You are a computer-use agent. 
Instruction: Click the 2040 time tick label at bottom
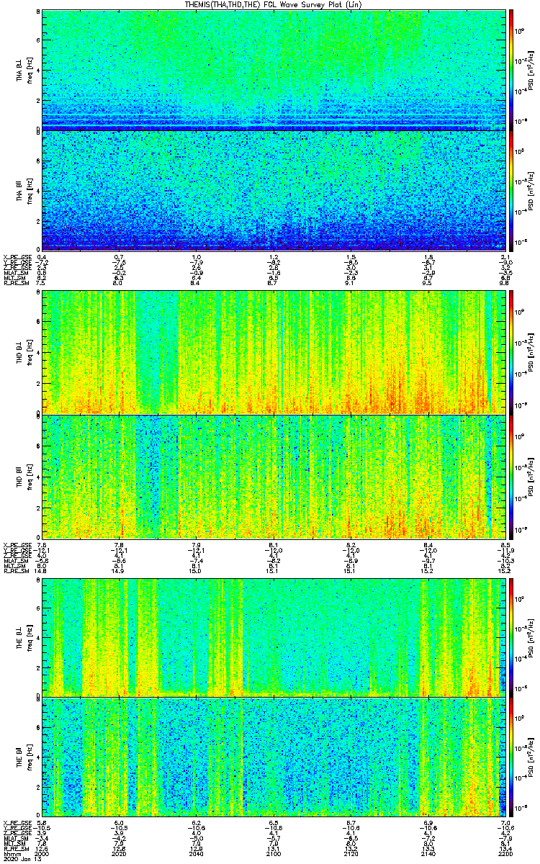click(x=197, y=853)
